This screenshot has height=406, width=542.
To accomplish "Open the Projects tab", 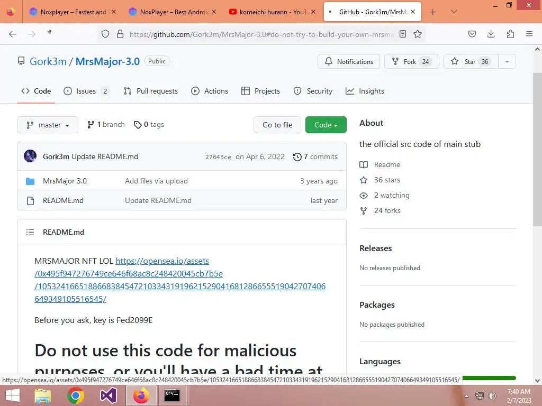I will [260, 91].
